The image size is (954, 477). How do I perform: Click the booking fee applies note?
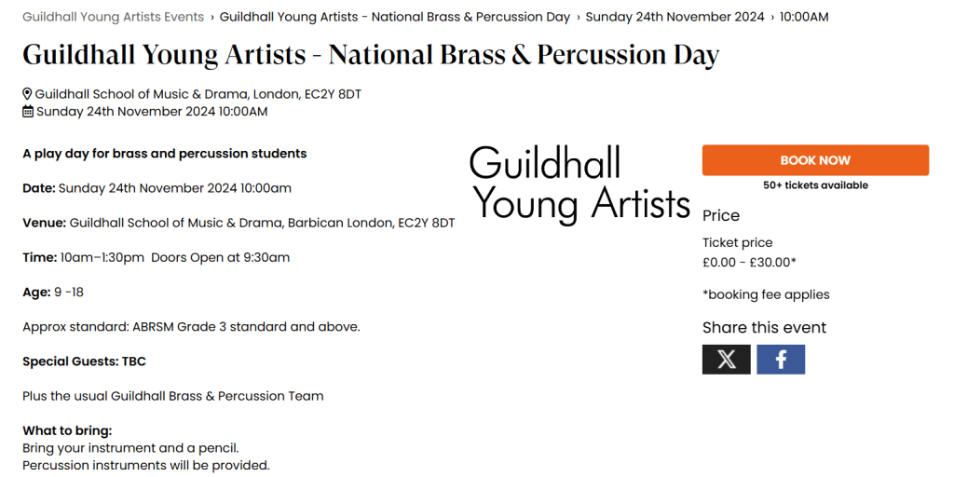pos(766,294)
